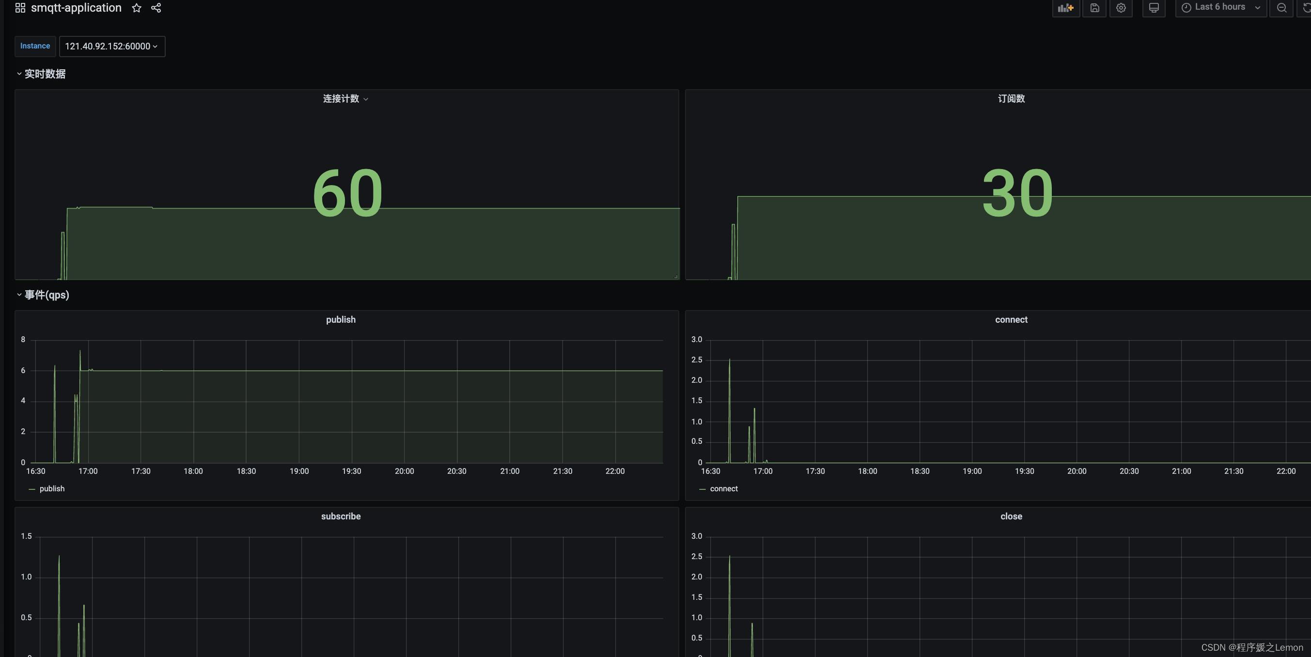Star the smqtt-application dashboard
The image size is (1311, 657).
pyautogui.click(x=137, y=8)
